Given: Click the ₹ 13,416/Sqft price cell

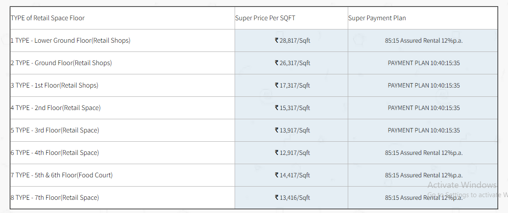Looking at the screenshot, I should (x=291, y=198).
